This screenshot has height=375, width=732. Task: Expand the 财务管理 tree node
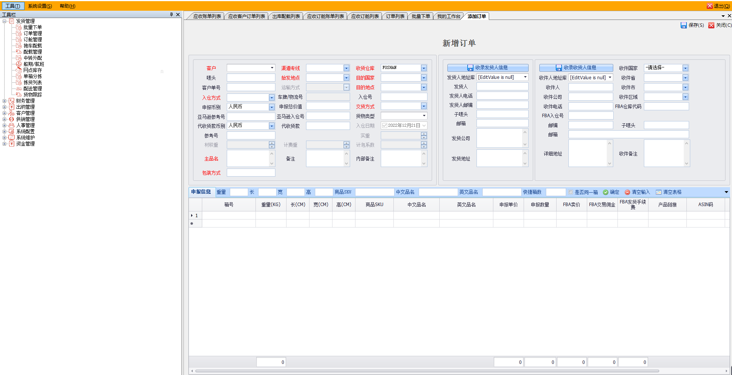pos(4,101)
